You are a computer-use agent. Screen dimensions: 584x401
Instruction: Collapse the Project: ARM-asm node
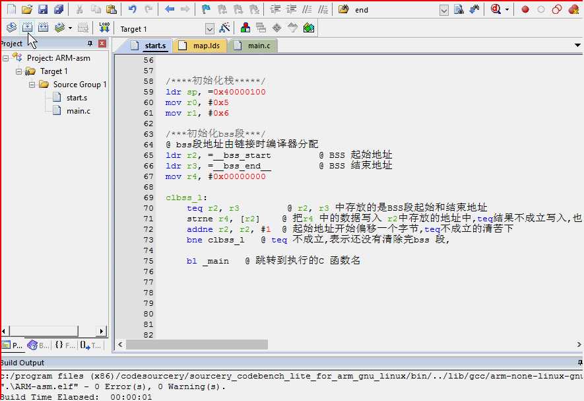(x=5, y=58)
